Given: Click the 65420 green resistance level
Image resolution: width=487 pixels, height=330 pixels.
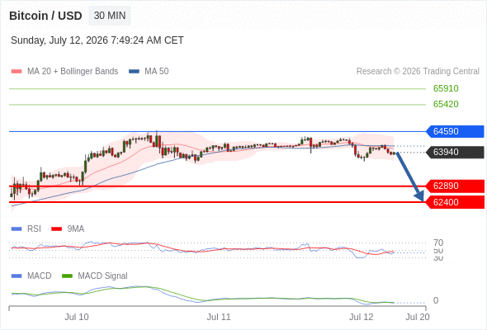Looking at the screenshot, I should coord(446,104).
